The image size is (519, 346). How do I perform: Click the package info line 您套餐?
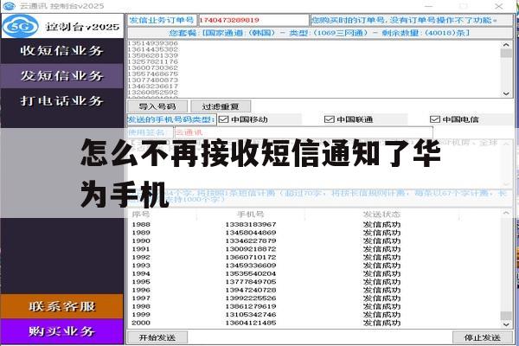319,33
